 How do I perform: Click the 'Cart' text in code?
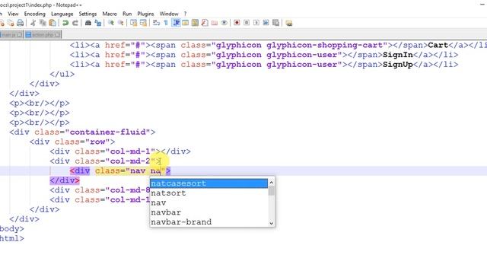tap(438, 45)
